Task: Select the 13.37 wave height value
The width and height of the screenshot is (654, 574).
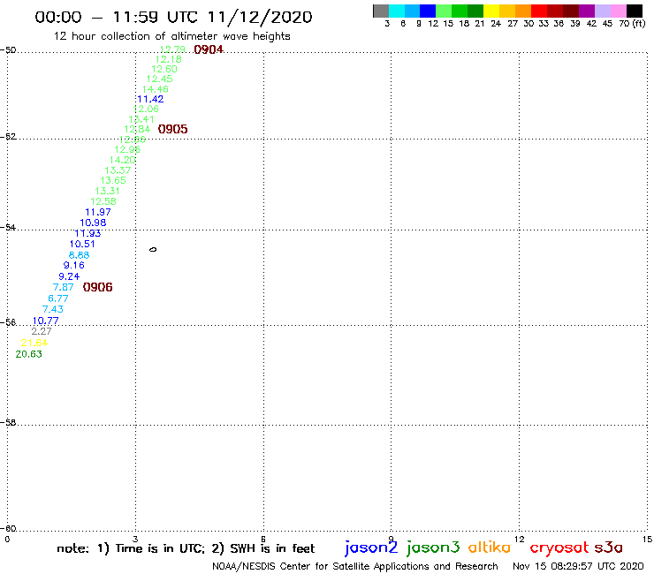Action: [118, 170]
